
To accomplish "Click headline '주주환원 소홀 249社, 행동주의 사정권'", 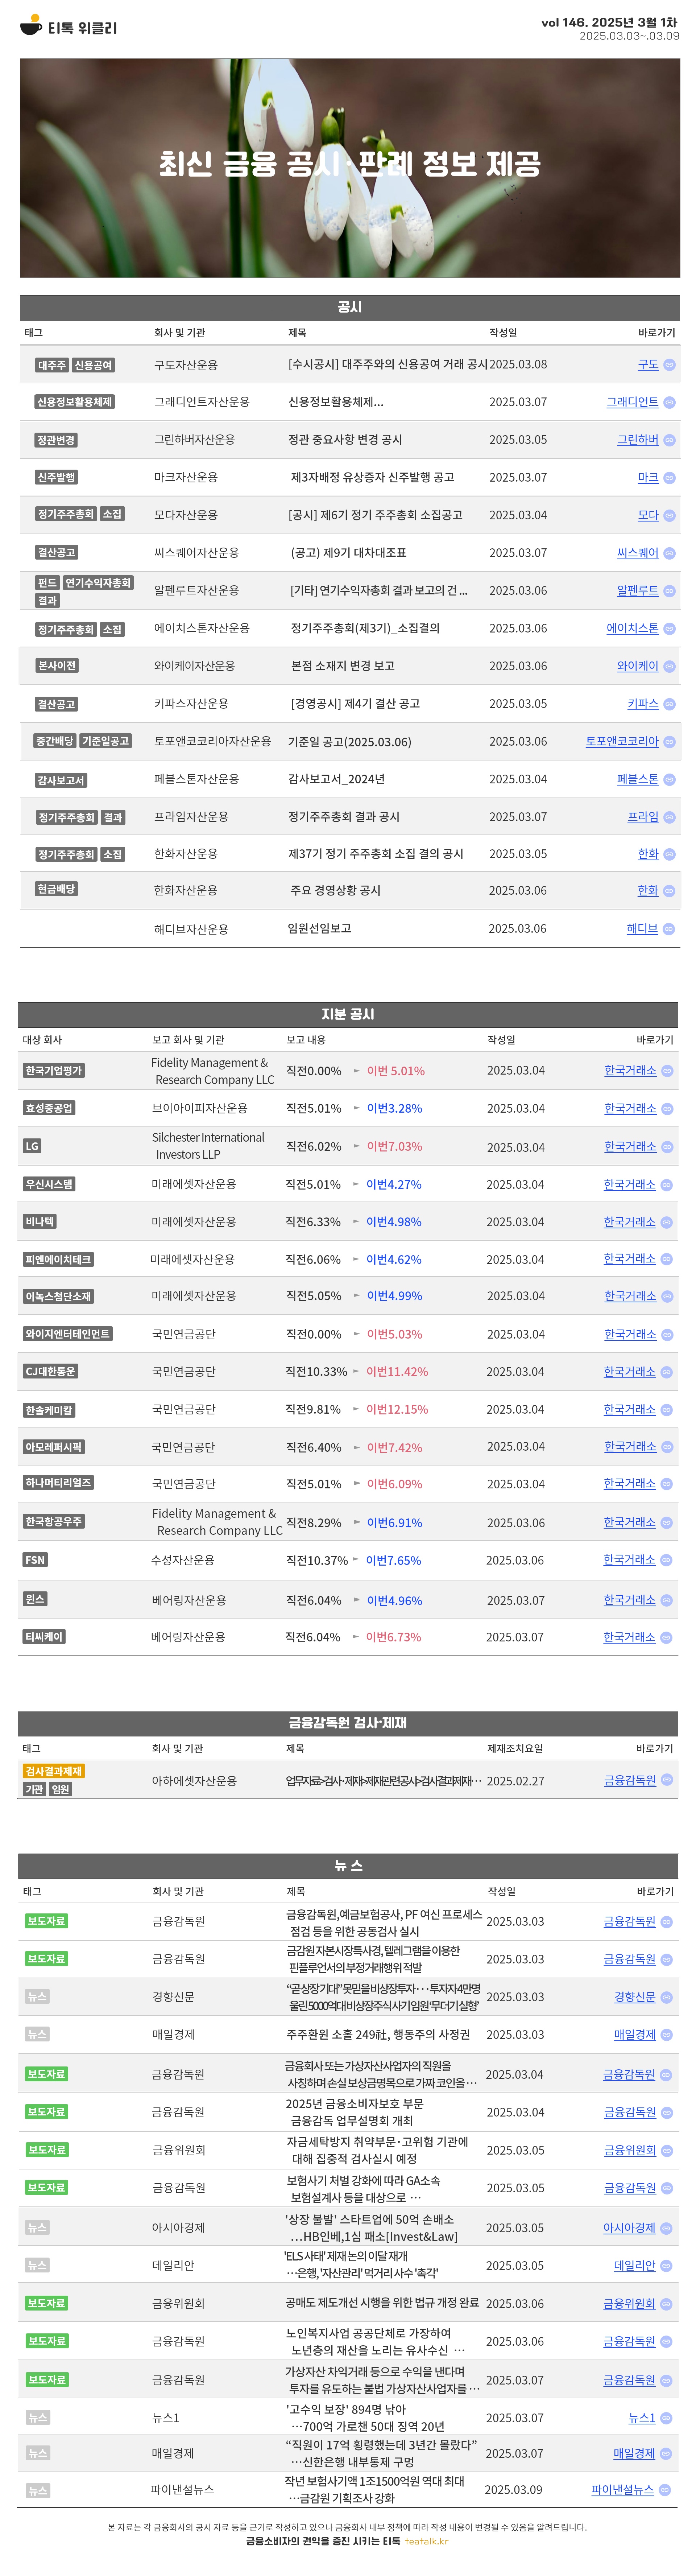I will (x=378, y=2035).
